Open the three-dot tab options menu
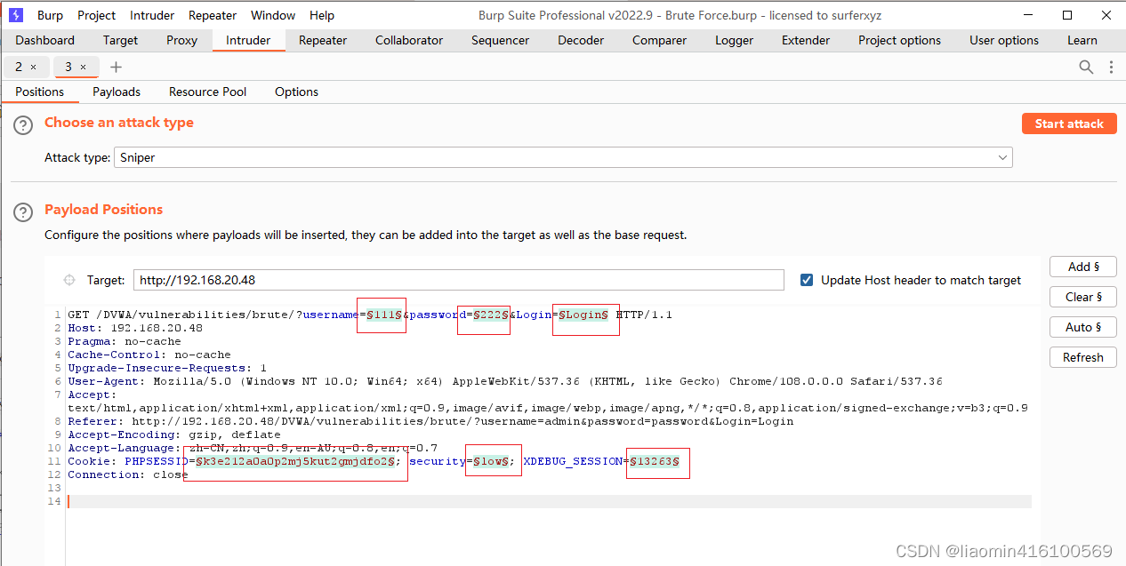Image resolution: width=1126 pixels, height=566 pixels. [1111, 67]
